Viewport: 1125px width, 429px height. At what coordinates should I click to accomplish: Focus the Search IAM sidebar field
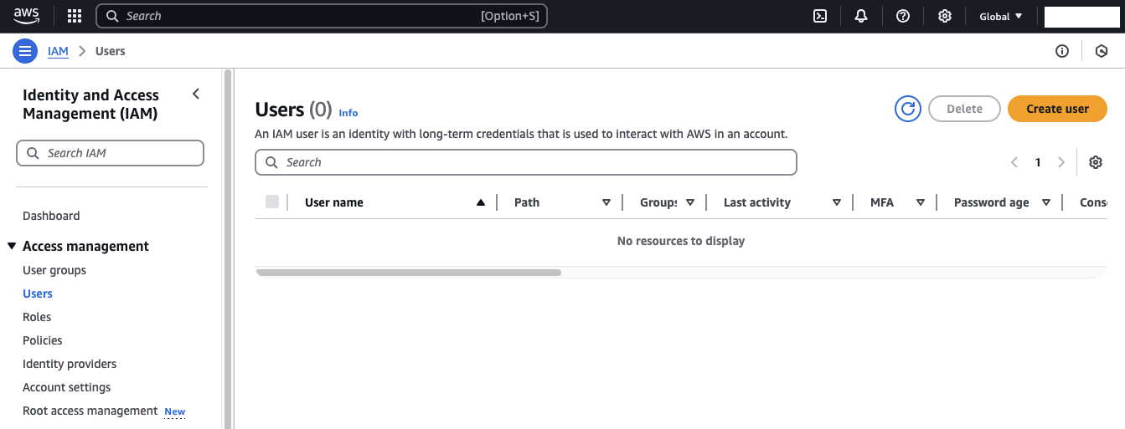click(111, 153)
